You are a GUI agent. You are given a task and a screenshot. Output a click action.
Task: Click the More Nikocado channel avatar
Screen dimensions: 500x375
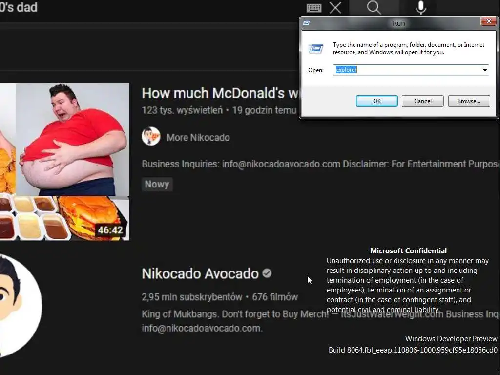[x=151, y=137]
